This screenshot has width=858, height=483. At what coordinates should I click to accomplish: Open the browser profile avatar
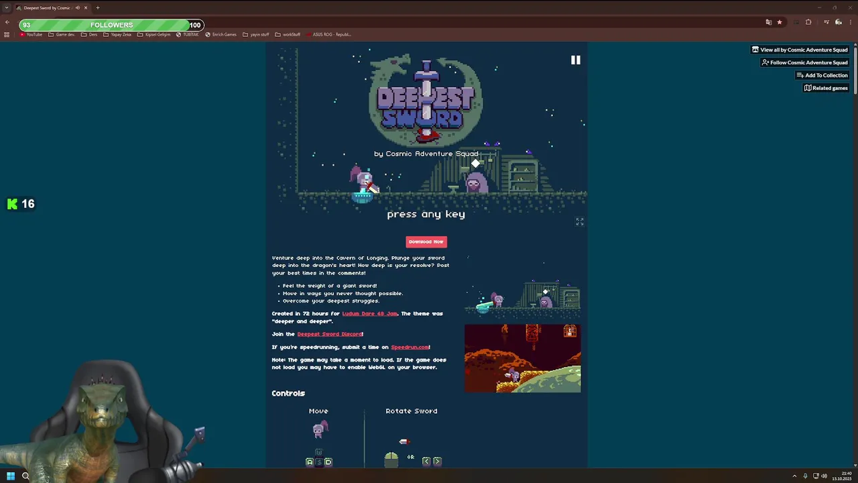pos(839,22)
